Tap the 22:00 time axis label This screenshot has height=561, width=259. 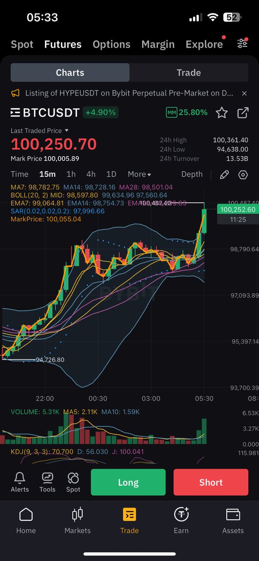(x=44, y=399)
